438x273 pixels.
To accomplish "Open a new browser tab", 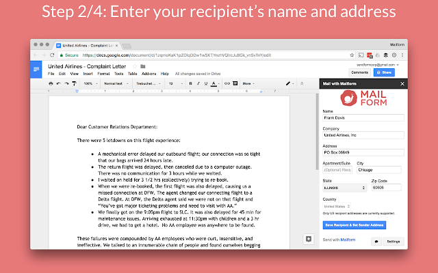I will coord(127,46).
